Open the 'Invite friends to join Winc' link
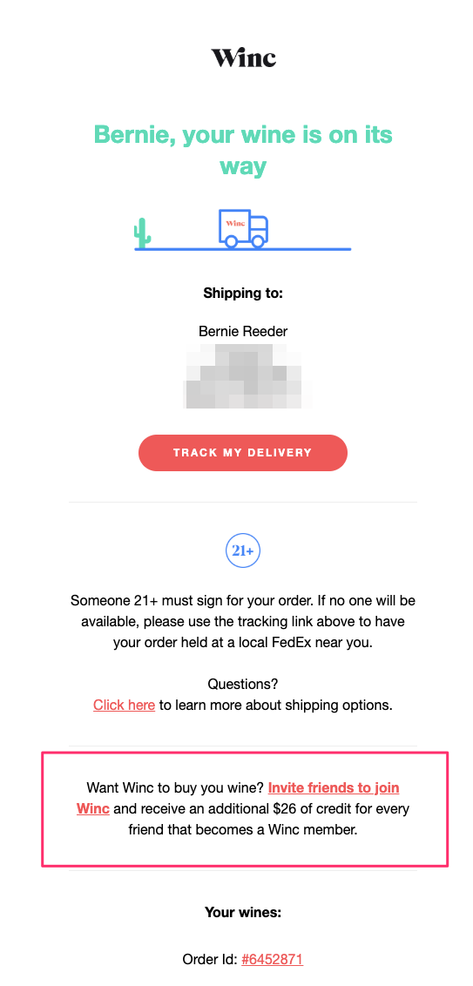473x986 pixels. coord(238,798)
